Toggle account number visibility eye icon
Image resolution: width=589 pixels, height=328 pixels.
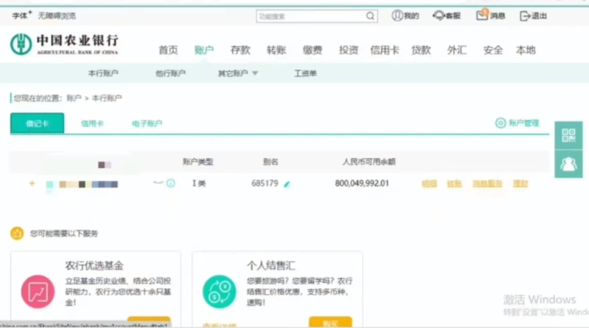(x=158, y=183)
